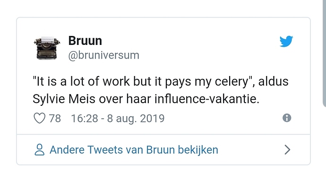Screen dimensions: 326x181
Task: Click the gray scrollbar at window edge
Action: tap(324, 53)
